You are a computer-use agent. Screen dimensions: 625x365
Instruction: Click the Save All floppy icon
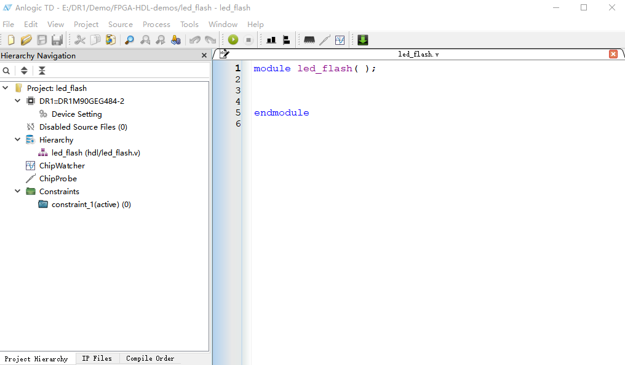click(x=57, y=40)
